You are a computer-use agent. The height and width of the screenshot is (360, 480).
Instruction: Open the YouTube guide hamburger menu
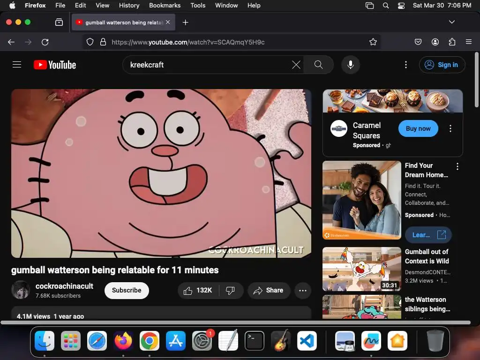[x=17, y=65]
